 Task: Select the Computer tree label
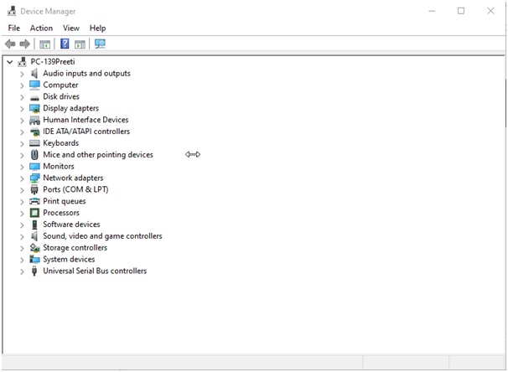point(60,85)
